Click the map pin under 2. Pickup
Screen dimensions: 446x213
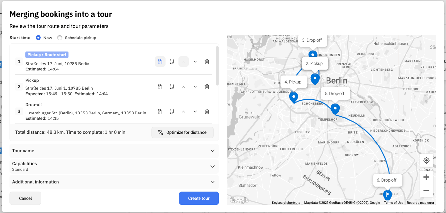point(315,79)
